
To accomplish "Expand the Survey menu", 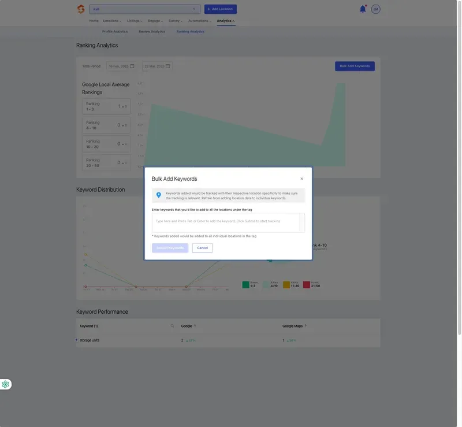I will (x=176, y=21).
